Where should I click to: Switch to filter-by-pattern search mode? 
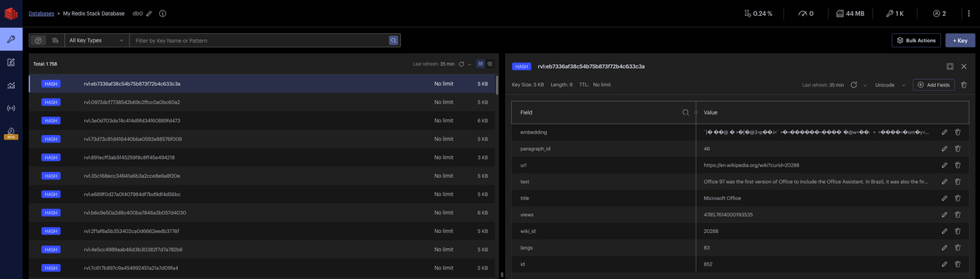[38, 40]
